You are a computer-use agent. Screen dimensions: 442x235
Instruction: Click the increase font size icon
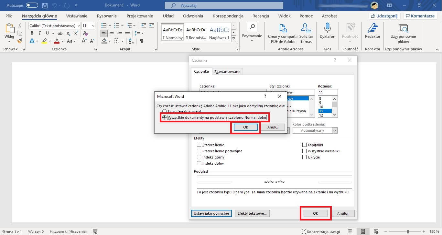pyautogui.click(x=84, y=41)
